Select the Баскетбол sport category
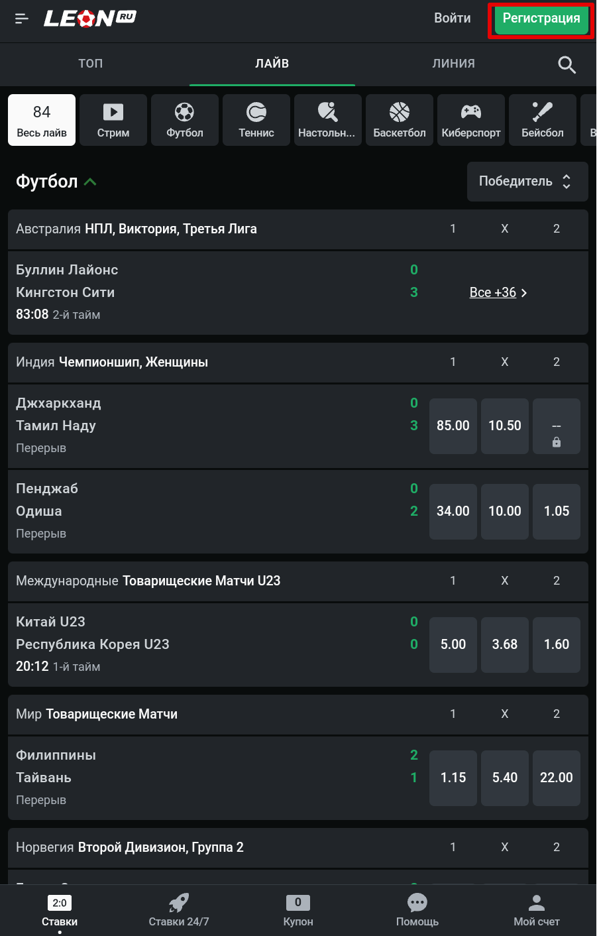 coord(400,120)
